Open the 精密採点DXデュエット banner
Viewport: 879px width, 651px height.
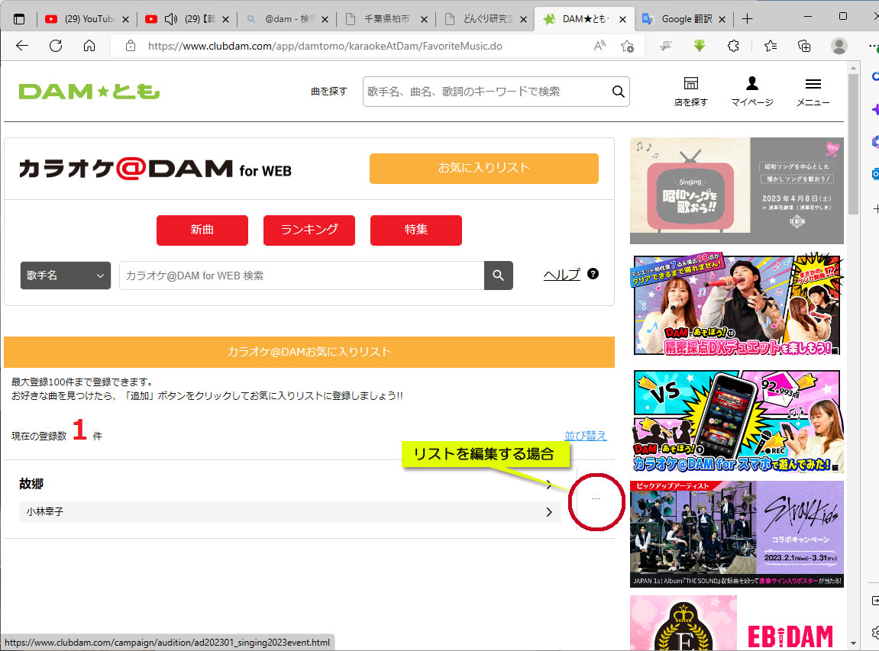[737, 305]
